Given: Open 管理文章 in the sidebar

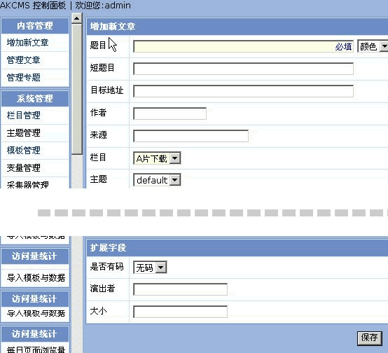Looking at the screenshot, I should (24, 60).
